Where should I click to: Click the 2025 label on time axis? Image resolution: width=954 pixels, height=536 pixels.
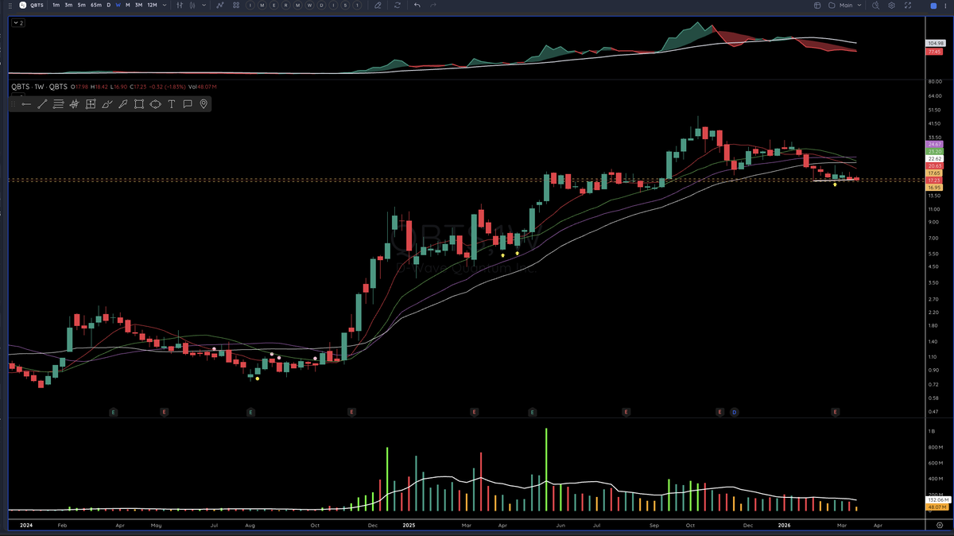409,526
